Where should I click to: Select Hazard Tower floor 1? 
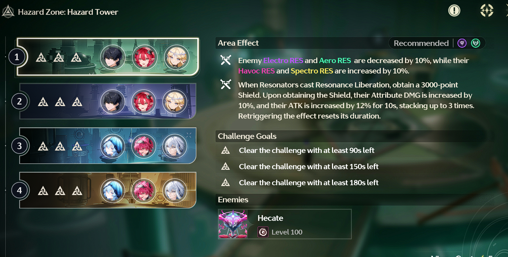(x=108, y=57)
